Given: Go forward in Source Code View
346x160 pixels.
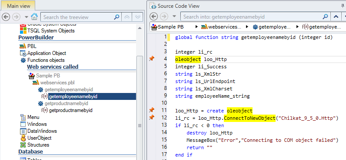Looking at the screenshot, I should coord(164,16).
